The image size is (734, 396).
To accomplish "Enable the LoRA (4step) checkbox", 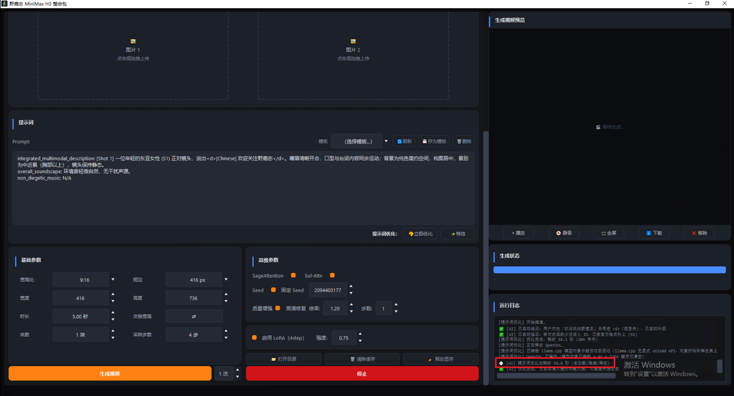I will pyautogui.click(x=254, y=337).
